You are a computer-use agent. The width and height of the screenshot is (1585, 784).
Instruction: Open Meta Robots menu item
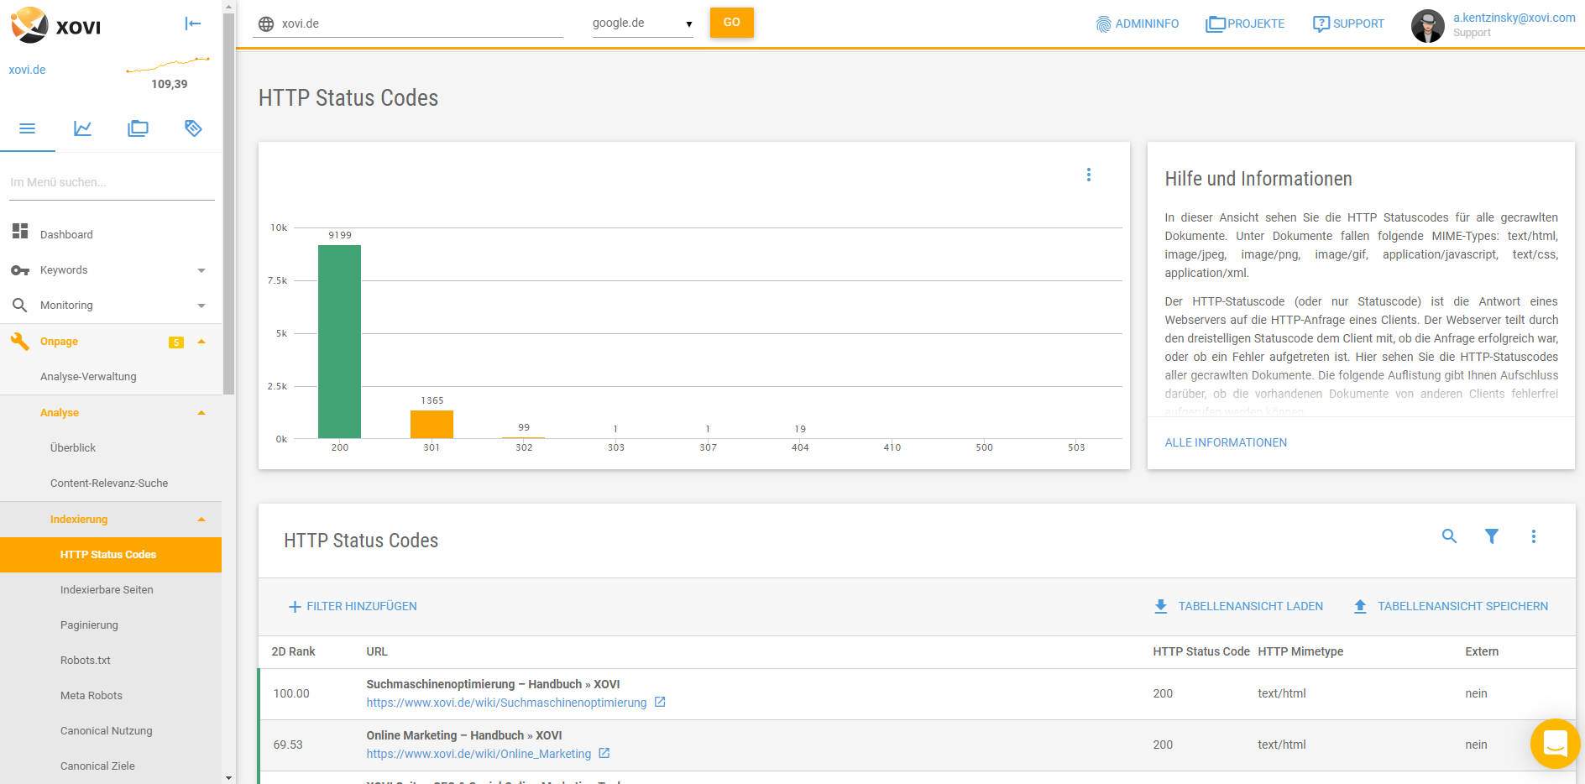coord(92,696)
